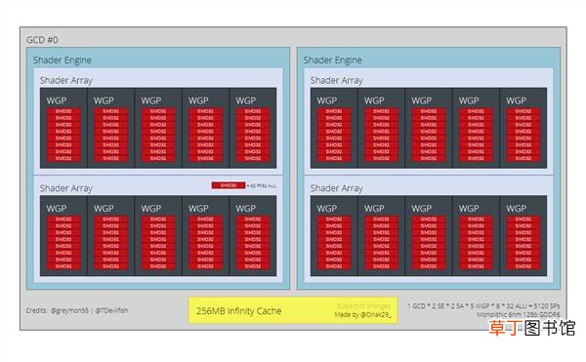The height and width of the screenshot is (362, 586).
Task: Select the left block's "Shader Engine" title
Action: pos(63,60)
